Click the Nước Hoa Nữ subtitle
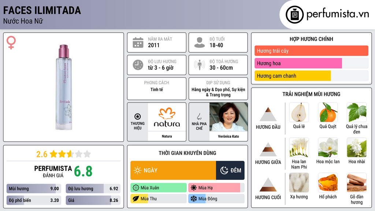Screen dimensions: 375x211 pyautogui.click(x=23, y=21)
